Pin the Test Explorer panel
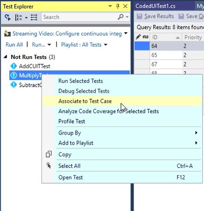204x211 pixels. [117, 6]
